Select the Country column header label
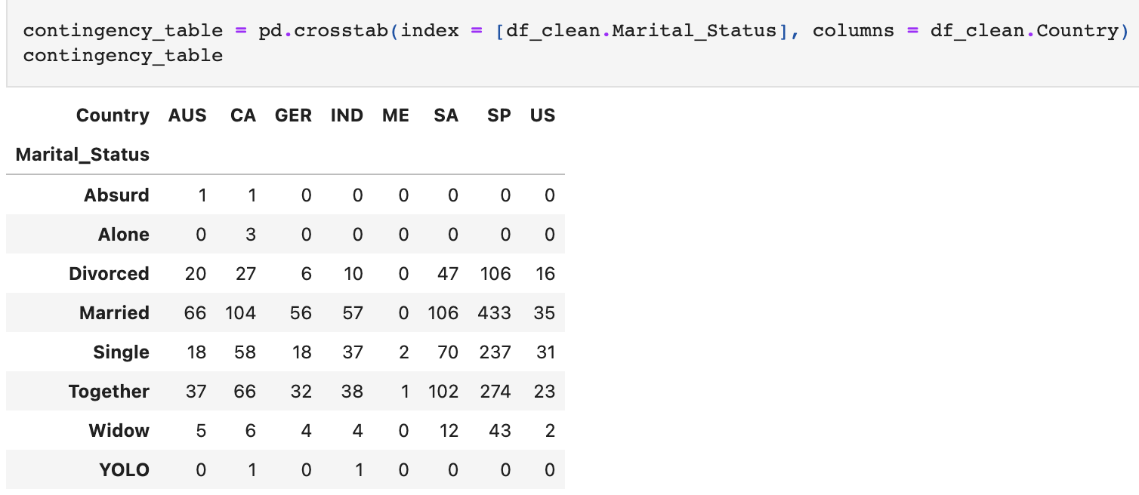Image resolution: width=1139 pixels, height=495 pixels. pos(113,115)
